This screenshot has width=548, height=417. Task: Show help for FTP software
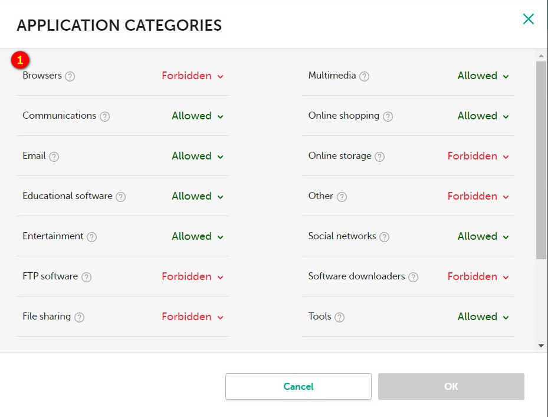pos(87,277)
